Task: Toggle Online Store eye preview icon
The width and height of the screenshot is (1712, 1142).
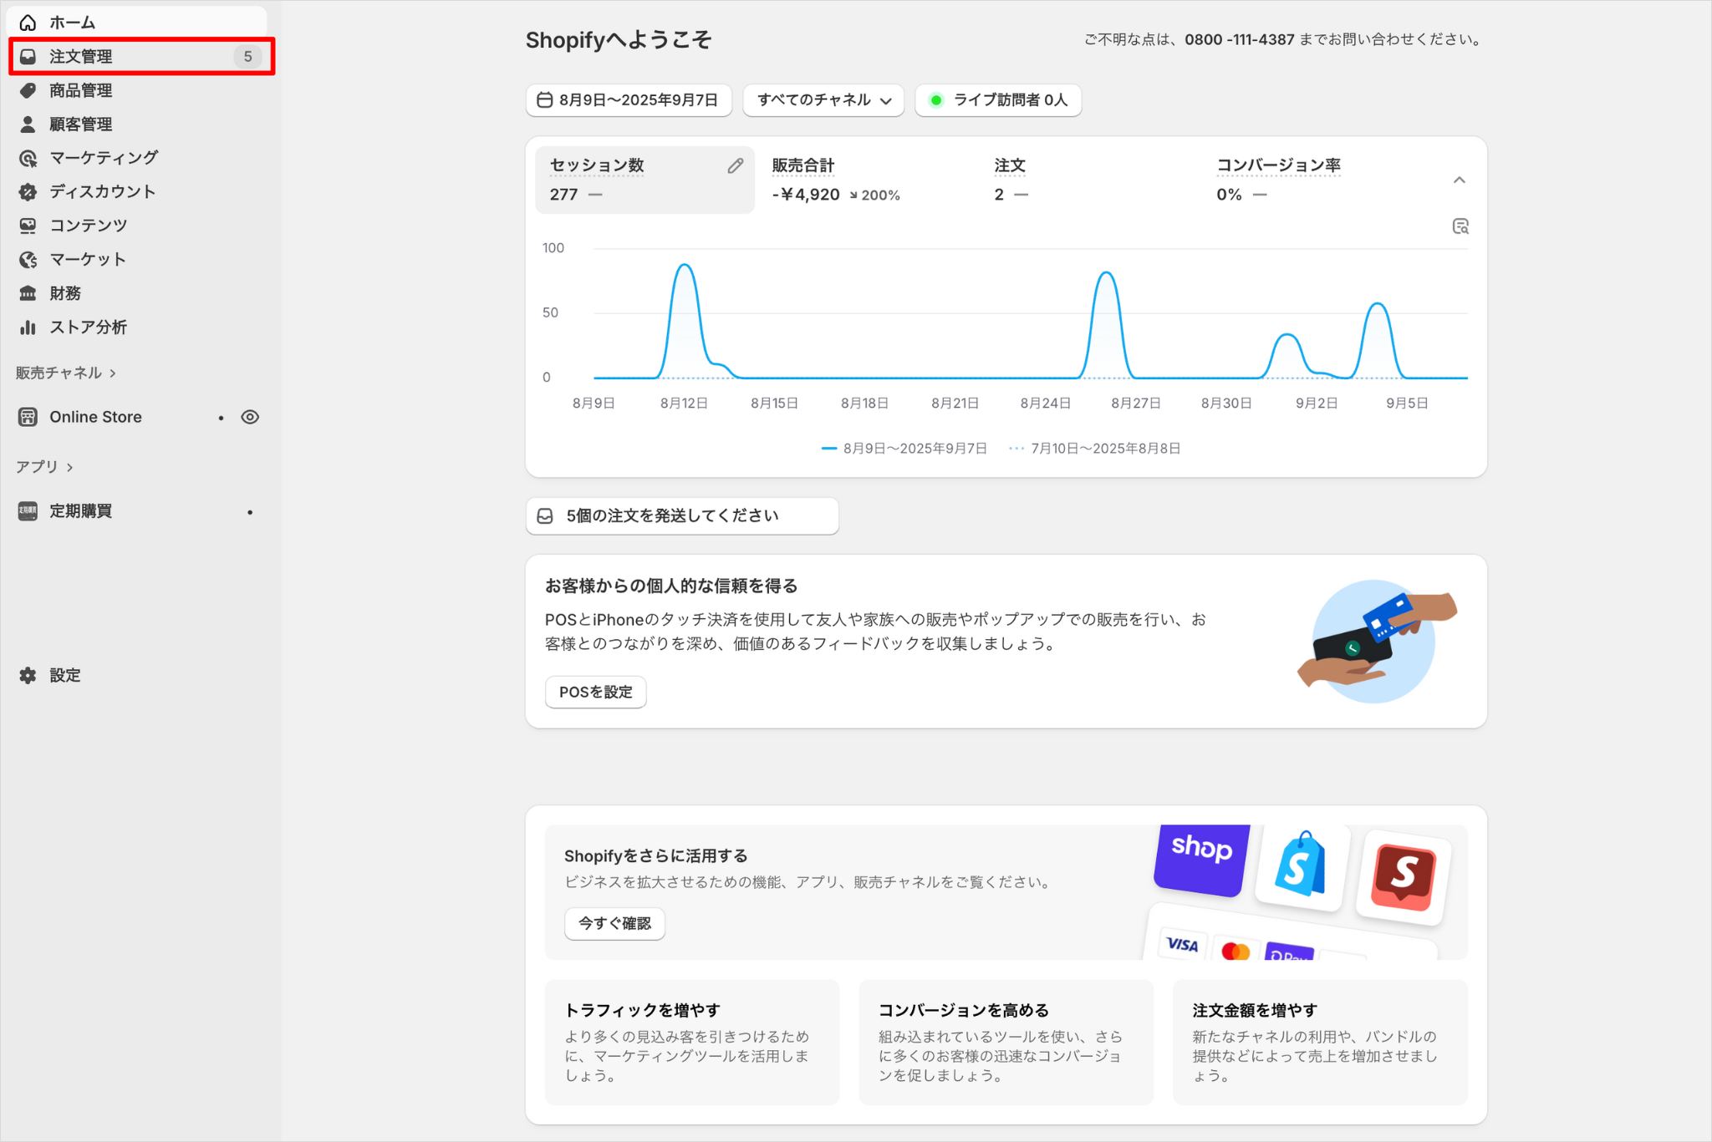Action: point(250,417)
